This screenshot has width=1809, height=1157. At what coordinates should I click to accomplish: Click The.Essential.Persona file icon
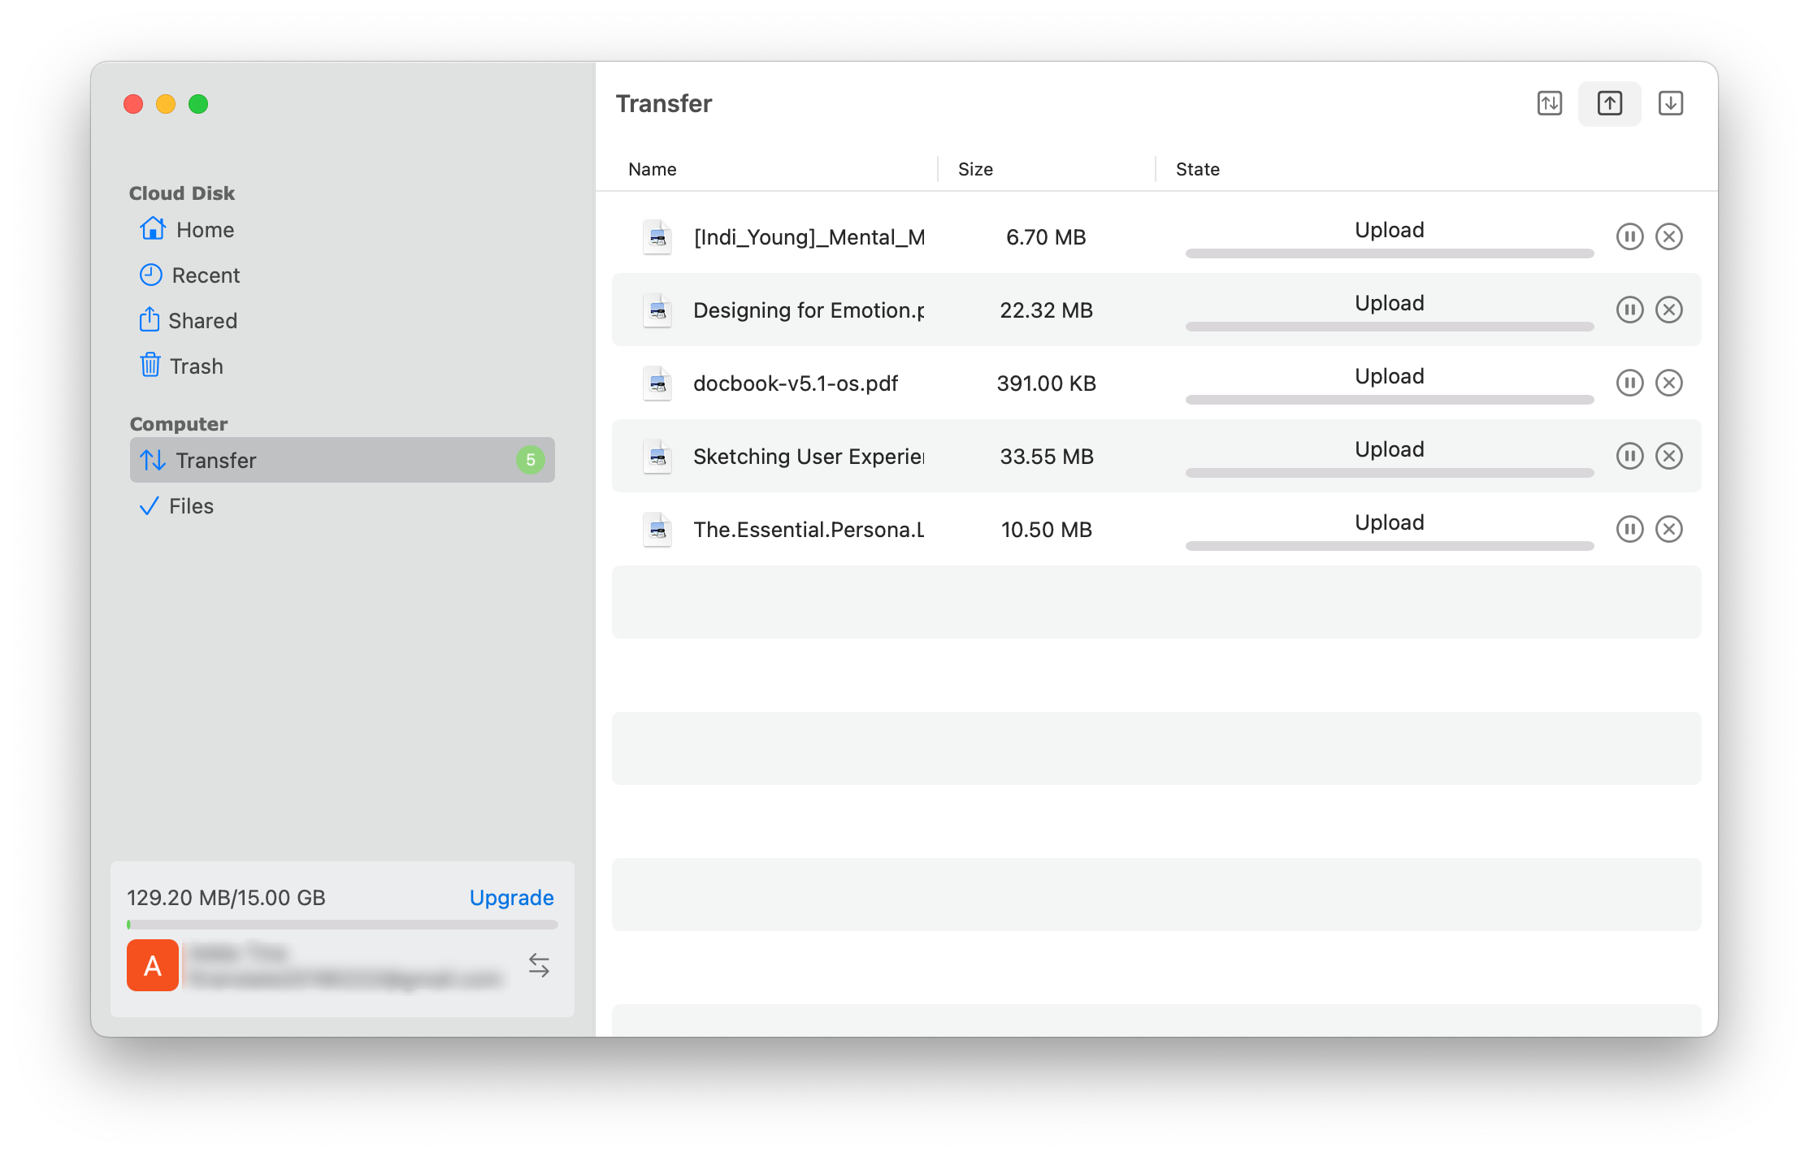click(657, 530)
